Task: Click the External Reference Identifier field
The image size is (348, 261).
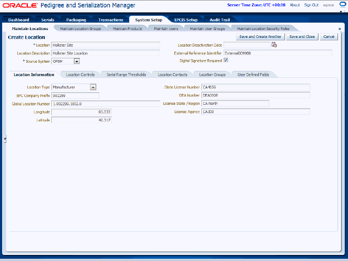Action: tap(278, 53)
